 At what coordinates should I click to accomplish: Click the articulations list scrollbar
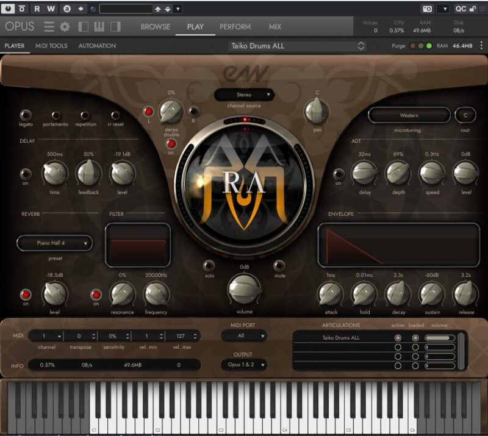click(462, 351)
